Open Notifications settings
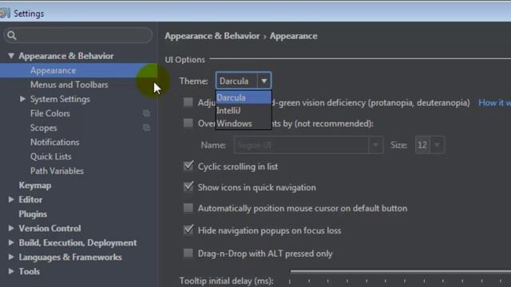The height and width of the screenshot is (287, 511). click(x=55, y=142)
